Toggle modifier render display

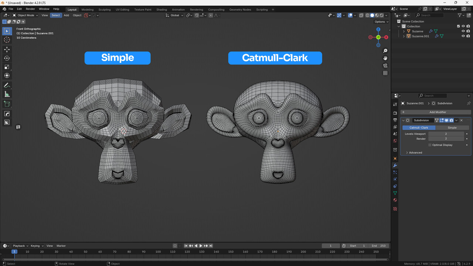[451, 120]
